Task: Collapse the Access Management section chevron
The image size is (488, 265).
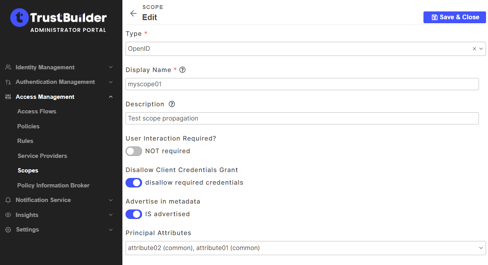Action: point(111,97)
